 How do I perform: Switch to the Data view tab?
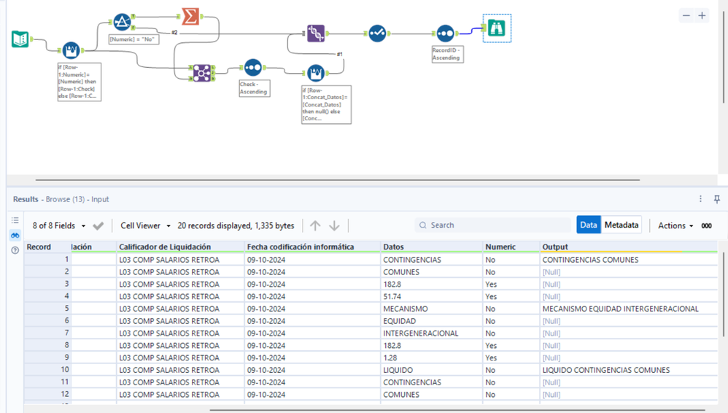[588, 225]
